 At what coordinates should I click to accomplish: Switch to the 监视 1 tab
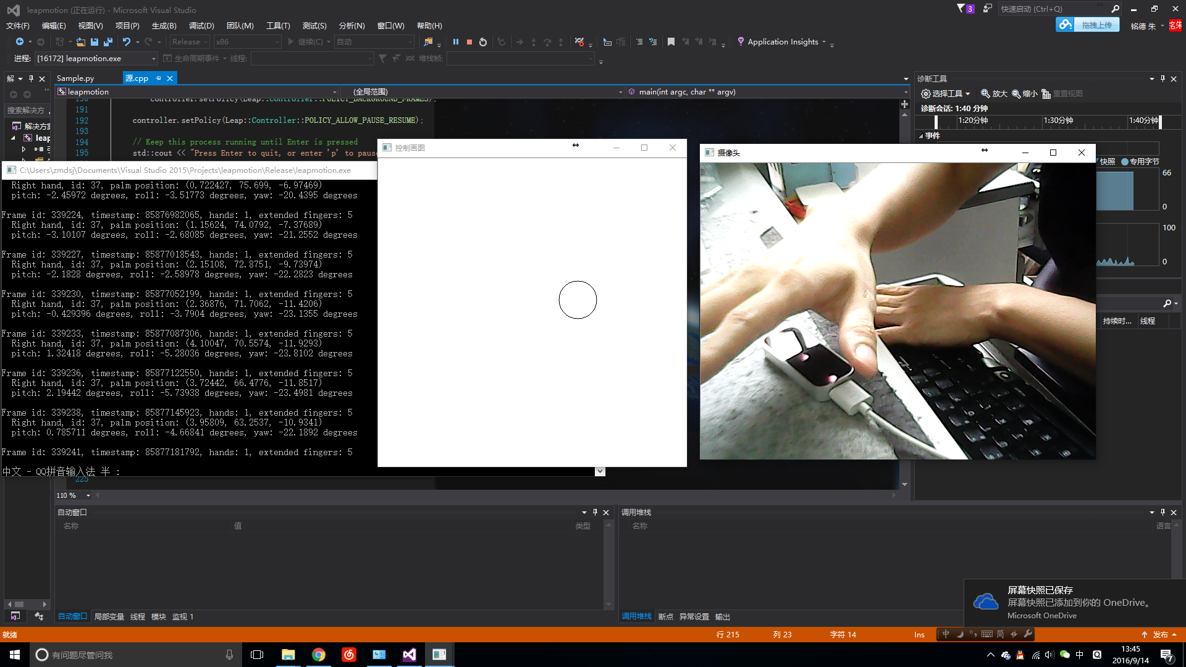click(183, 617)
